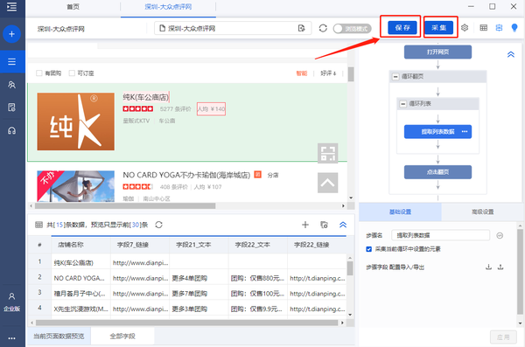This screenshot has height=347, width=525.
Task: Open the 基础设置 tab
Action: (400, 212)
